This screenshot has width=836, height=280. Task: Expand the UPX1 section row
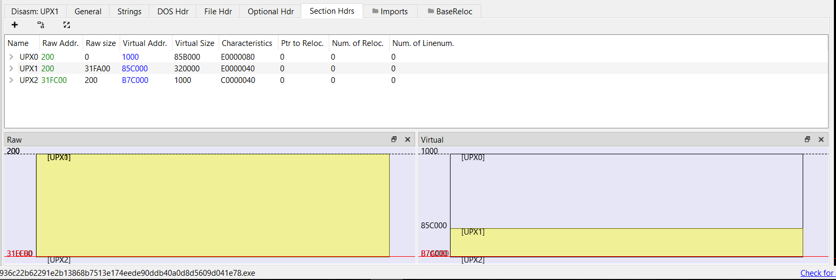11,69
